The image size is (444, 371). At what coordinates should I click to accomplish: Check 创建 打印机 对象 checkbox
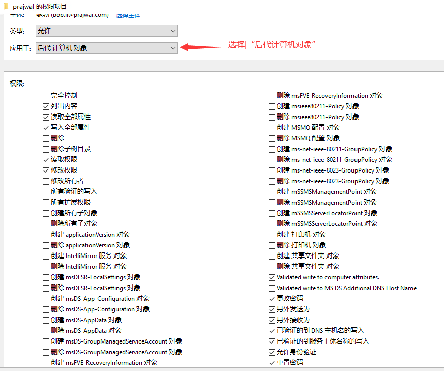(272, 235)
